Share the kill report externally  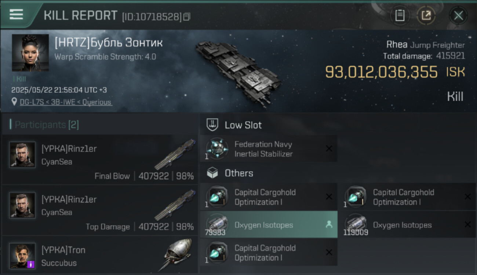click(x=426, y=15)
